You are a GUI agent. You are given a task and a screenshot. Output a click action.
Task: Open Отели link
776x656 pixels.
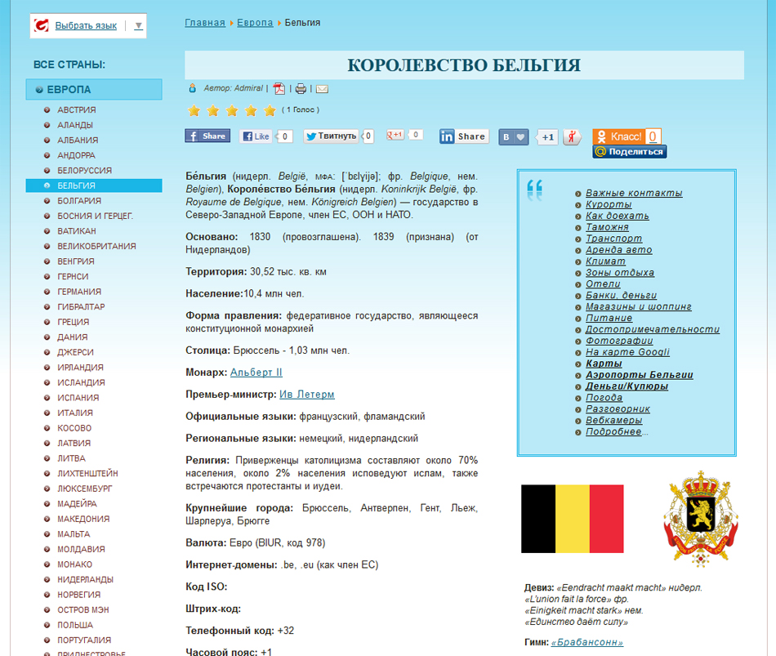coord(603,284)
